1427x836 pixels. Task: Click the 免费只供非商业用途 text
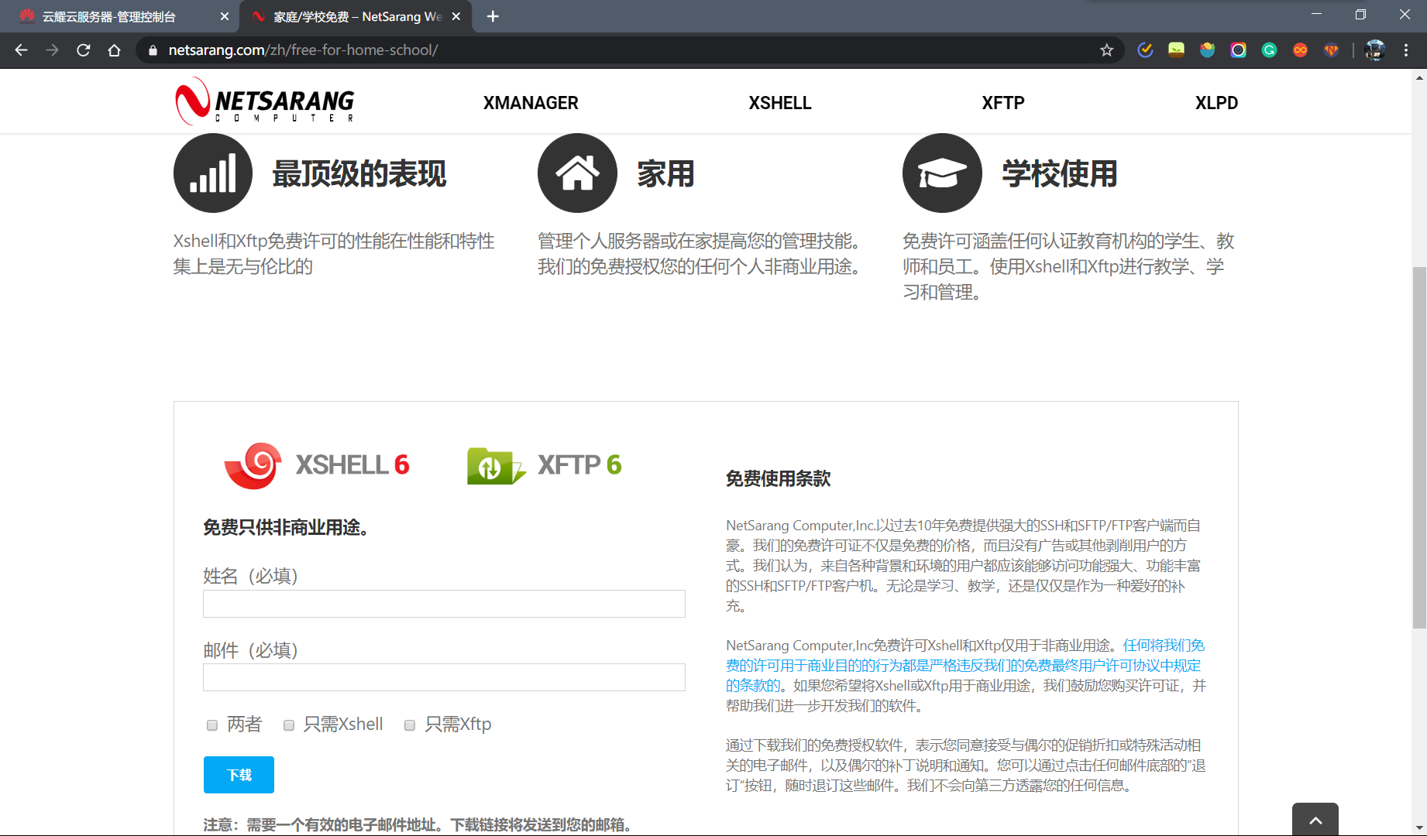click(x=286, y=528)
